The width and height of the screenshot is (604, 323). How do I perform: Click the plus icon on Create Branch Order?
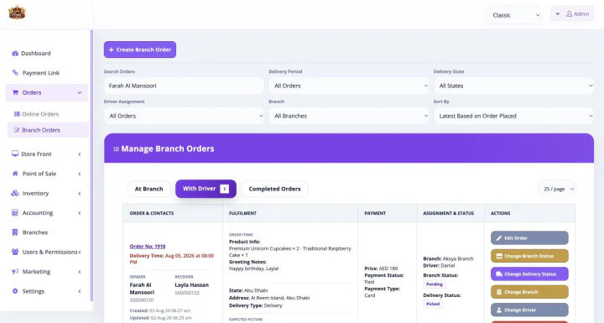tap(112, 49)
